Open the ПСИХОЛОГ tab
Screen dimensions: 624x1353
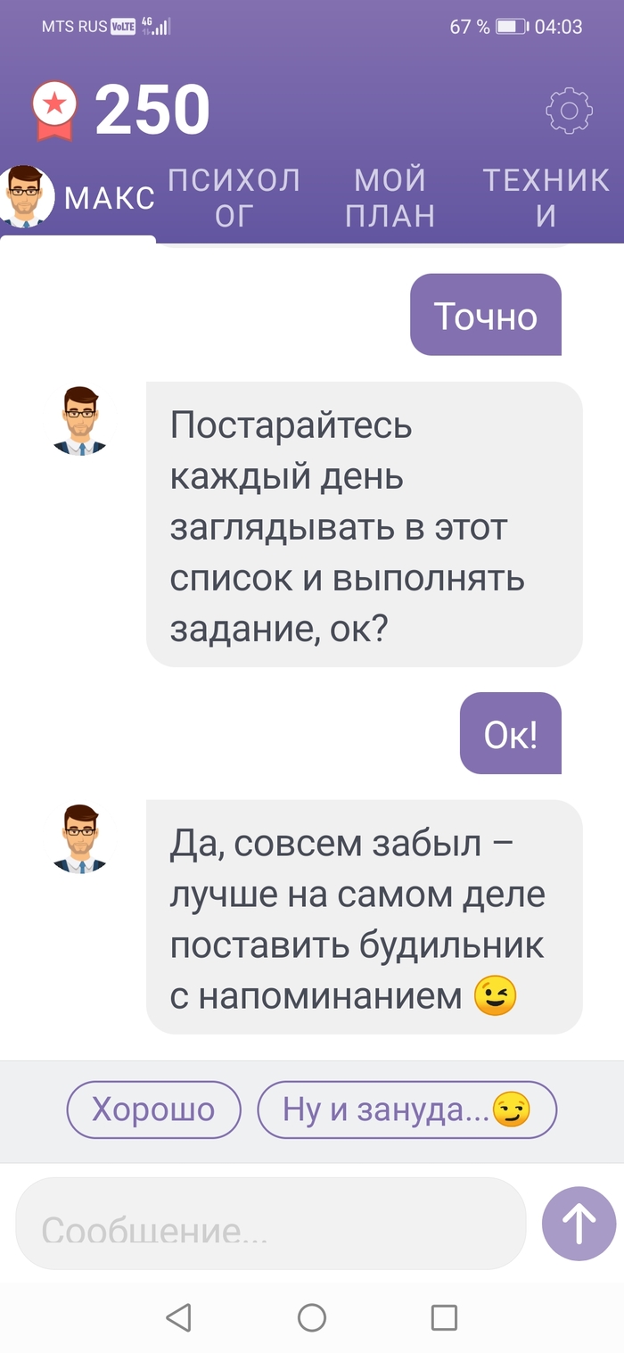click(234, 197)
